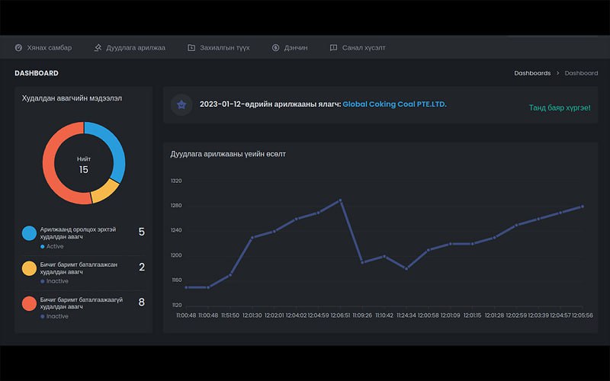The height and width of the screenshot is (381, 610).
Task: Open the Дуудлага арилжаа menu item
Action: (130, 48)
